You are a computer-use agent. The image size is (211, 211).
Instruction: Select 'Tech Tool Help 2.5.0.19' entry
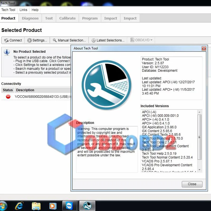[159, 154]
